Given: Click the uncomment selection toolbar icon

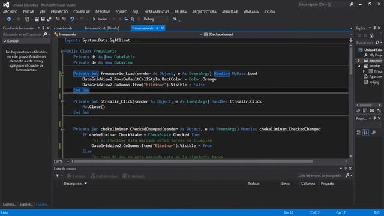Looking at the screenshot, I should (64, 19).
